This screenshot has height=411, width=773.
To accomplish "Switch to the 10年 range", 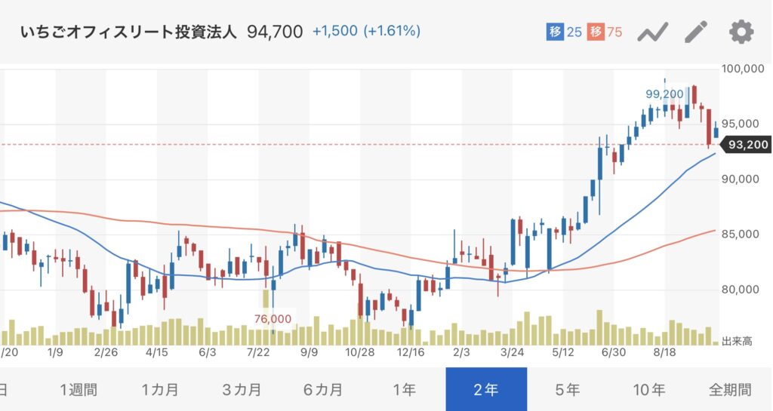I will tap(648, 390).
